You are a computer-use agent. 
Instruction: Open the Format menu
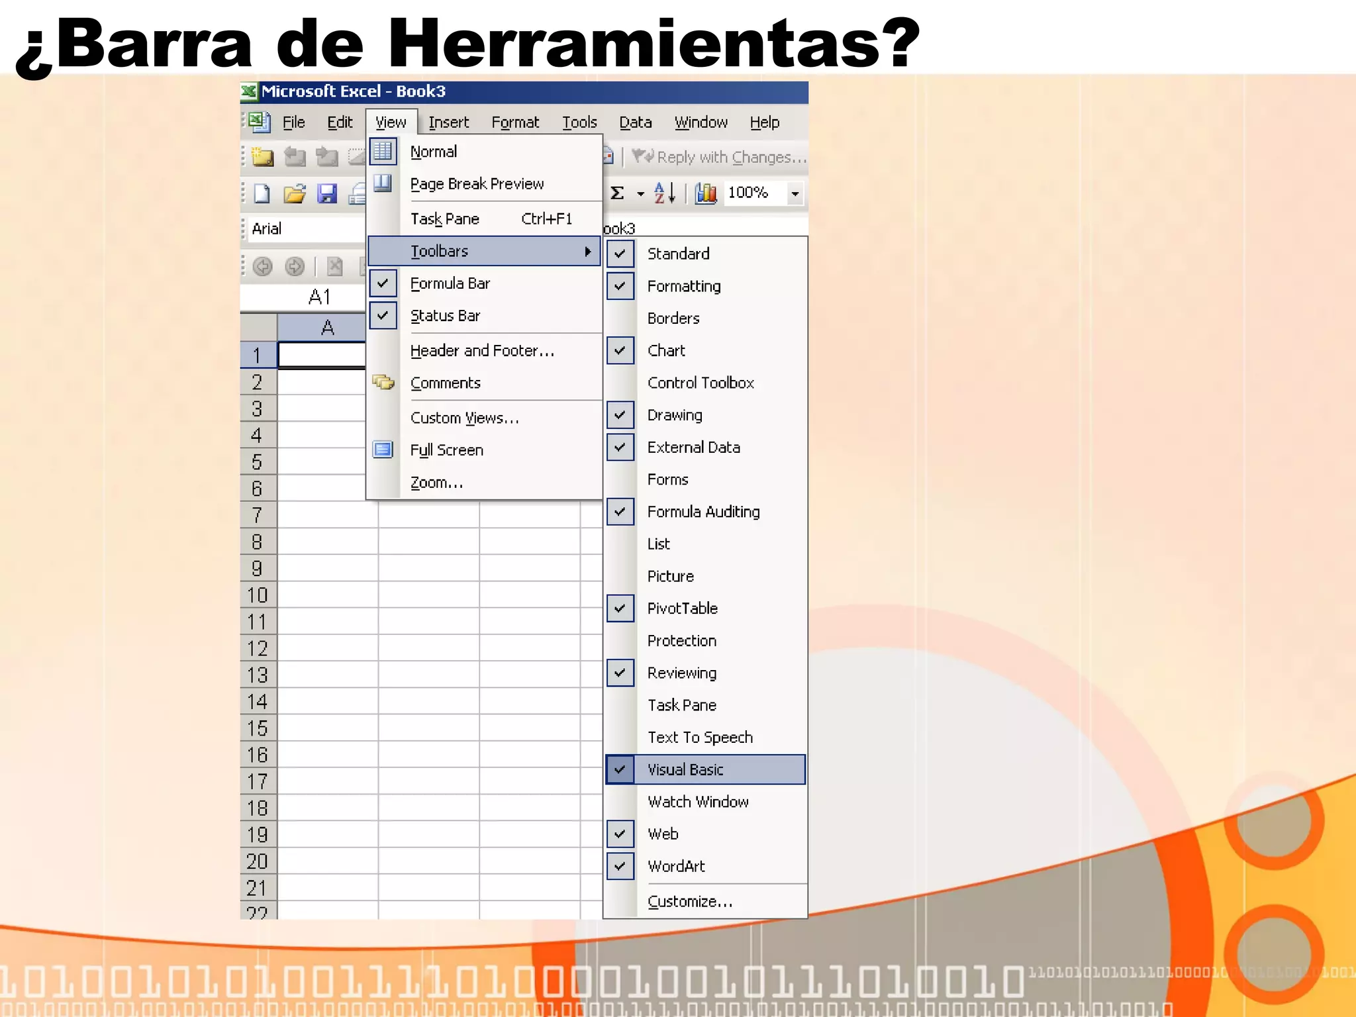tap(515, 122)
